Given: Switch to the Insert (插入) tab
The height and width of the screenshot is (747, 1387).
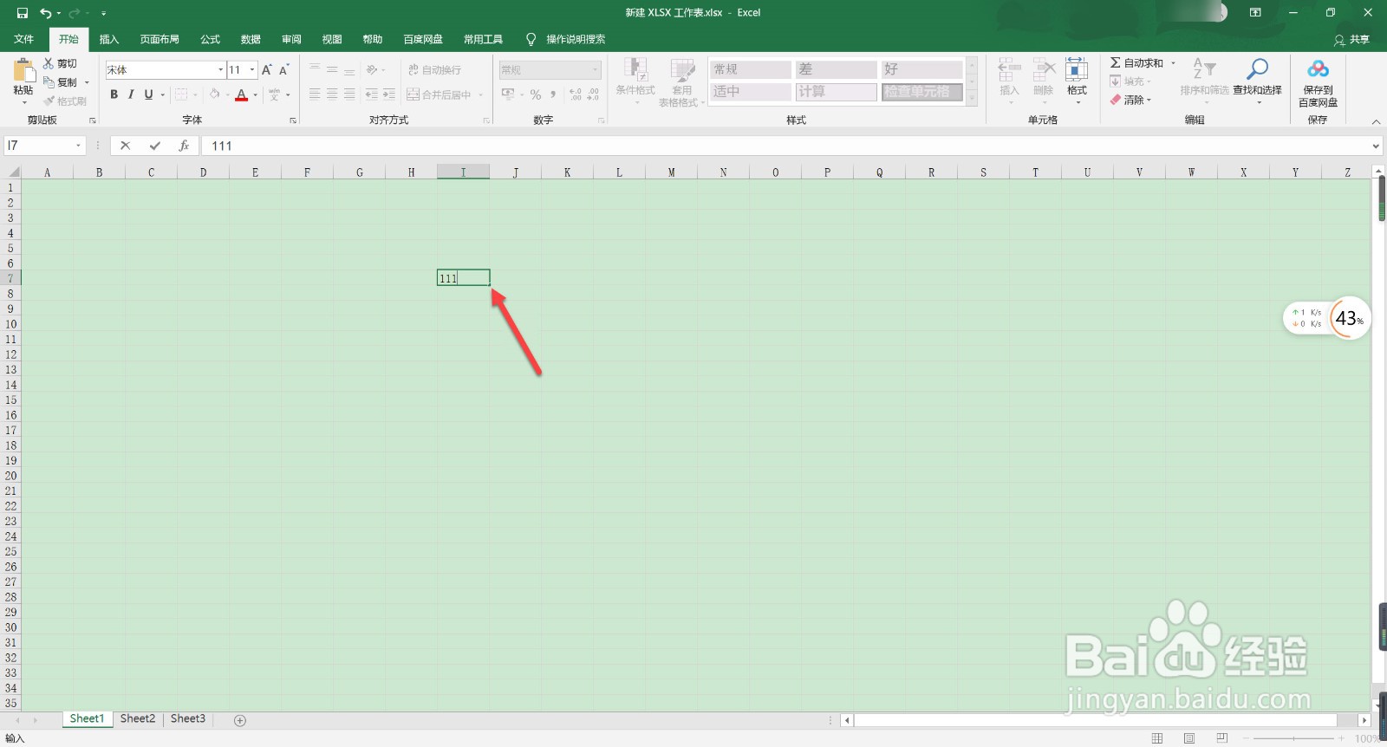Looking at the screenshot, I should click(109, 39).
